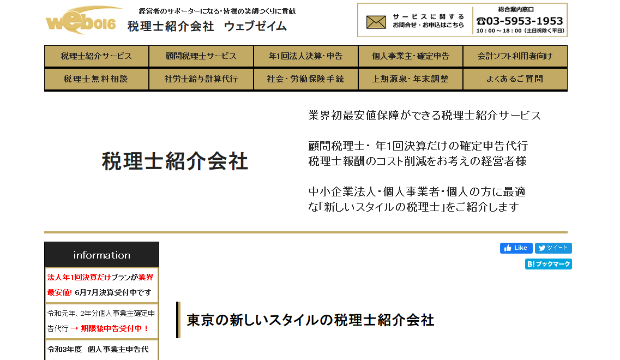Image resolution: width=620 pixels, height=360 pixels.
Task: Open the 税理士無料相談 page
Action: point(96,79)
